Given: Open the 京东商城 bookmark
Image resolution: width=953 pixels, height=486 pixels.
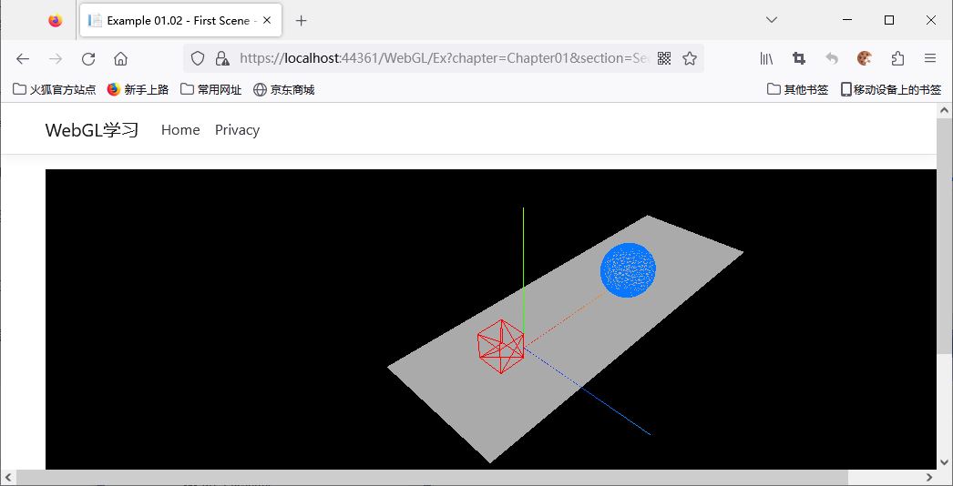Looking at the screenshot, I should click(284, 90).
